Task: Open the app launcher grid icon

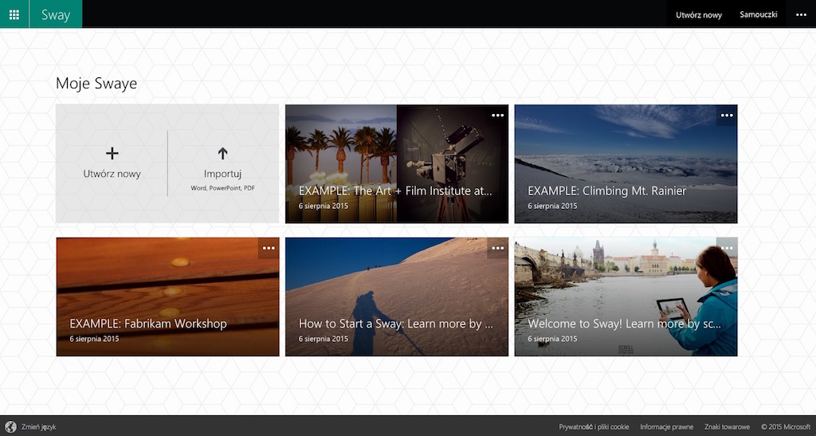Action: pyautogui.click(x=14, y=14)
